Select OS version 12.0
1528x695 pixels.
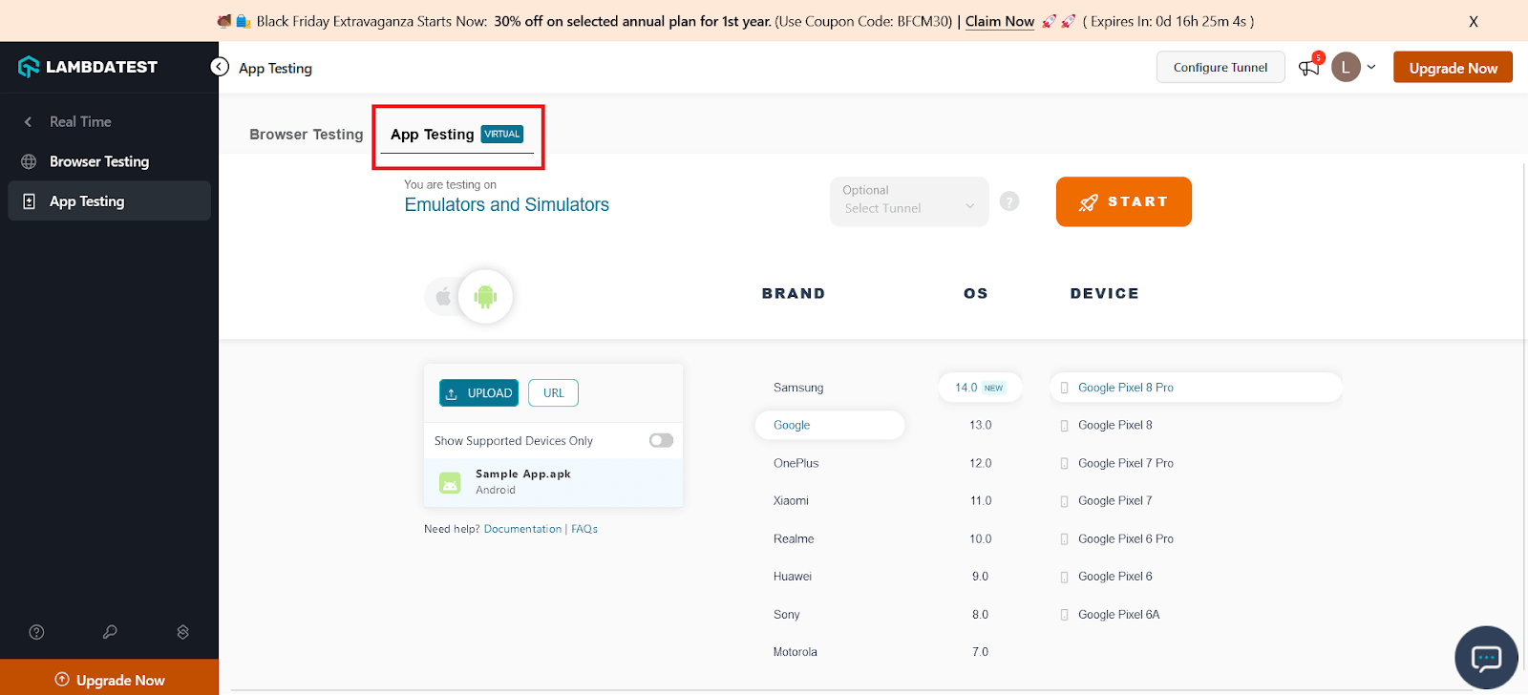[981, 463]
